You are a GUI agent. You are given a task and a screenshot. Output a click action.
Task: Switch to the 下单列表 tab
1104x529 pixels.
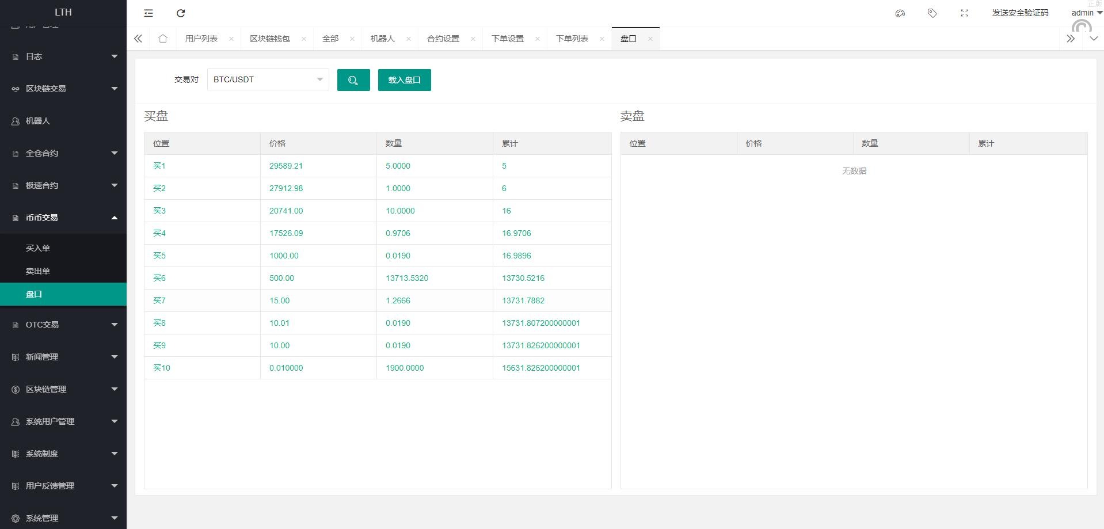click(572, 39)
